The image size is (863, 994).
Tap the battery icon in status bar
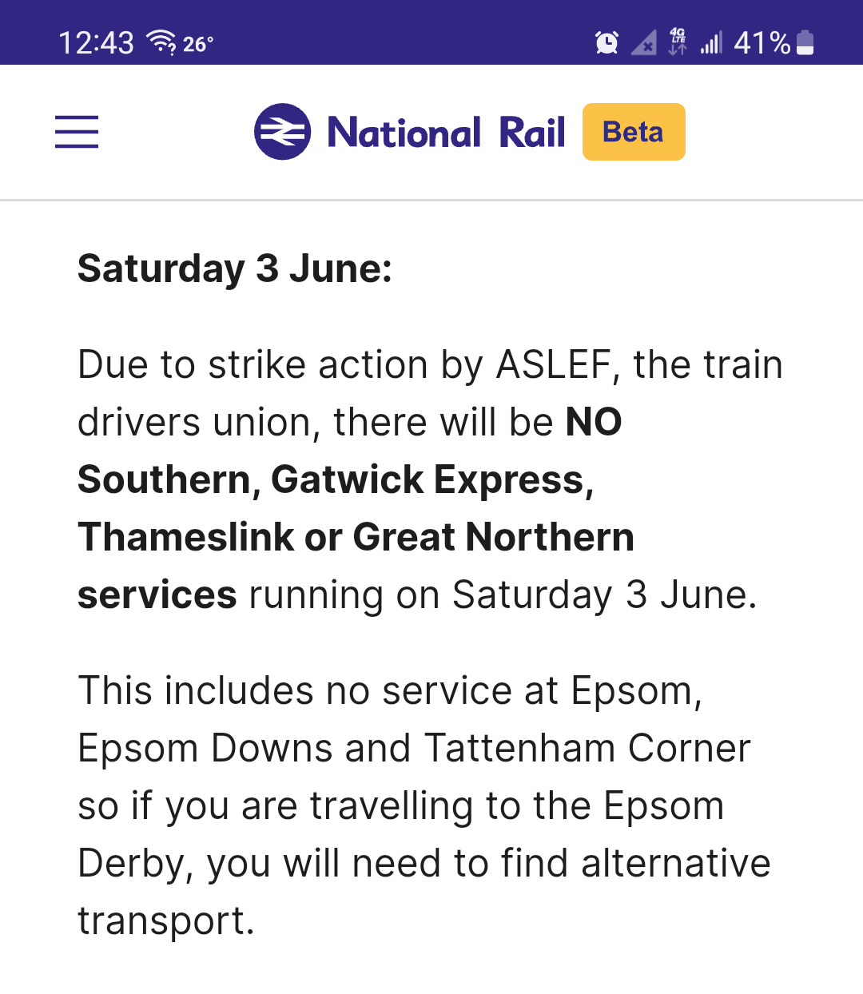(x=805, y=42)
